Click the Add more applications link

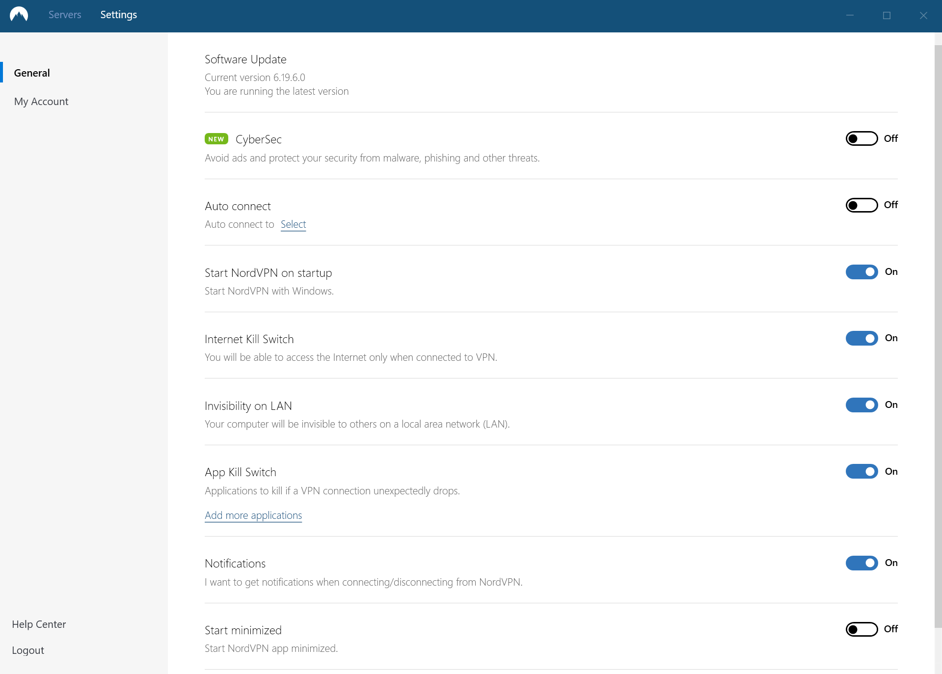[253, 515]
